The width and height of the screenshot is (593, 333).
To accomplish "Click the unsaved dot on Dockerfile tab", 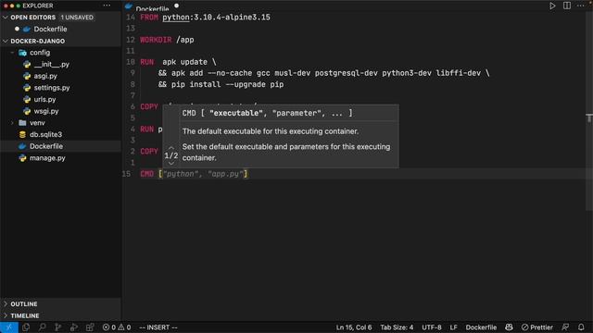I will (177, 6).
